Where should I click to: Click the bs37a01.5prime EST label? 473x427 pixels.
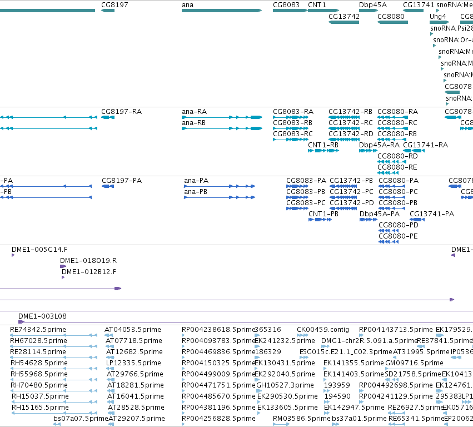coord(359,419)
